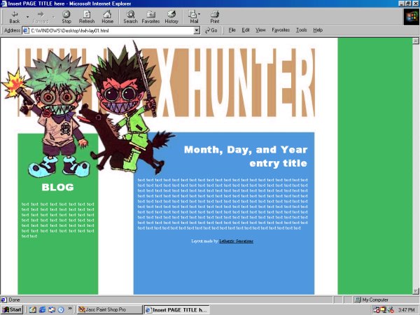The height and width of the screenshot is (315, 420).
Task: Click the Done status bar text
Action: click(x=15, y=300)
